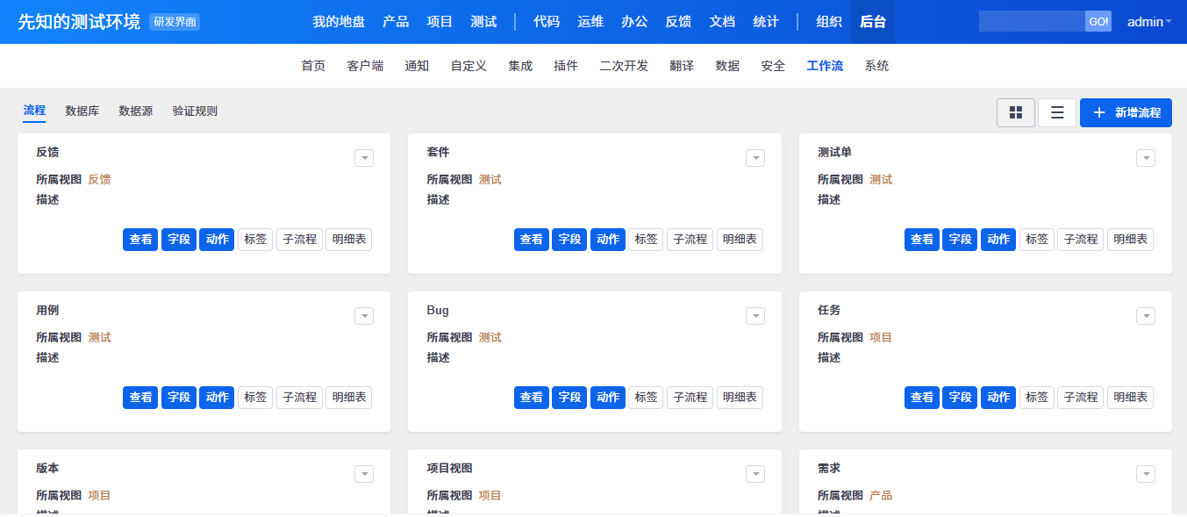Click 动作 on the 任务 card
1187x517 pixels.
tap(998, 398)
